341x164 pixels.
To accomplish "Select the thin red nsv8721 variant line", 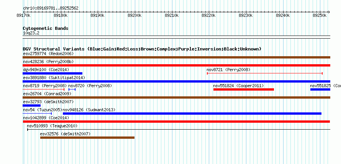I will 265,73.
